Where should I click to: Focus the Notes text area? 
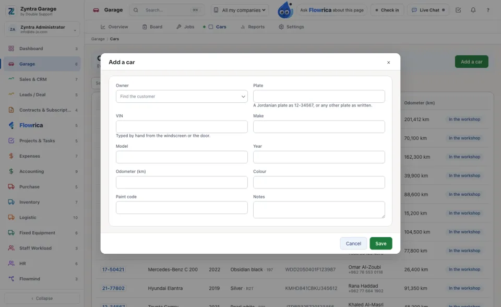[x=319, y=209]
